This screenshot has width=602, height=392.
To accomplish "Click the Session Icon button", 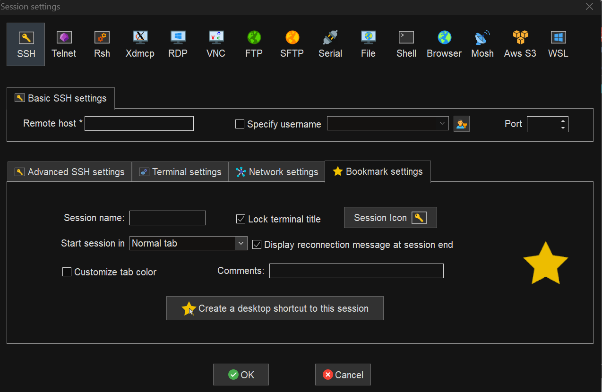I will click(x=390, y=217).
